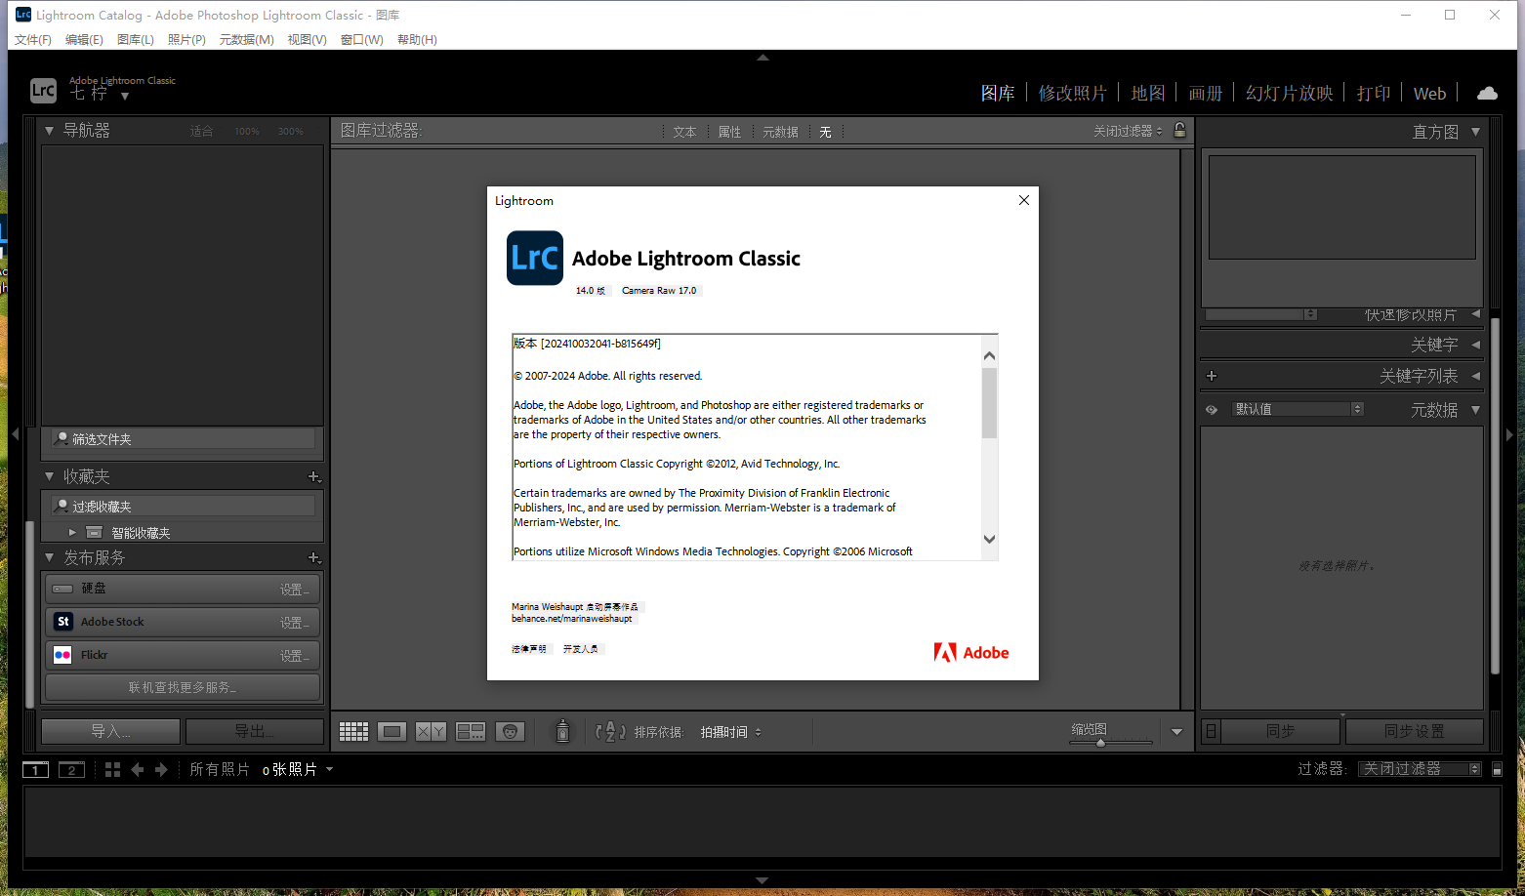
Task: Expand the 智能收藏夹 collection set
Action: tap(72, 533)
